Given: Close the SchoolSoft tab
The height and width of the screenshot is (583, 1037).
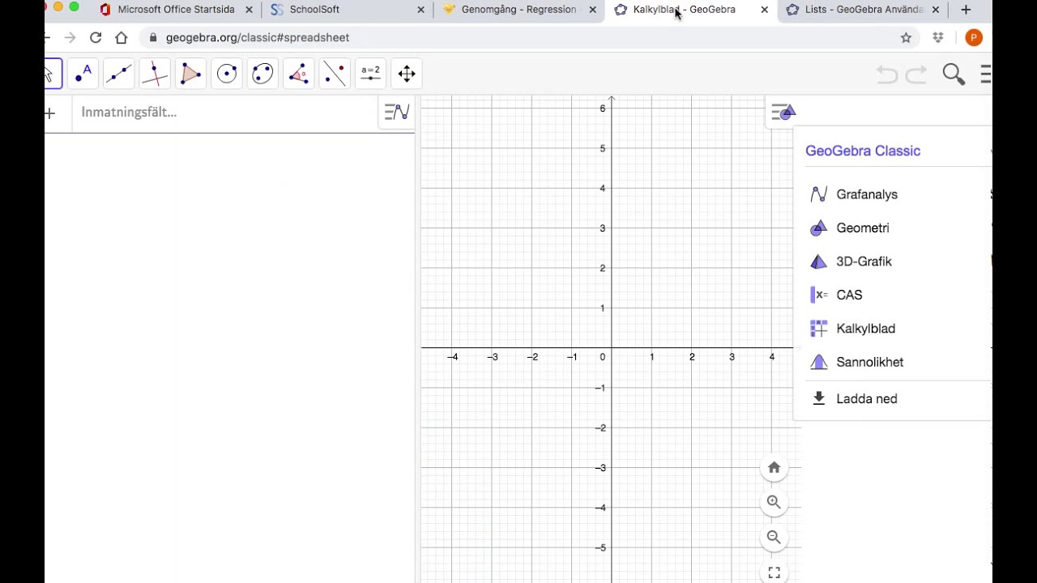Looking at the screenshot, I should point(420,10).
